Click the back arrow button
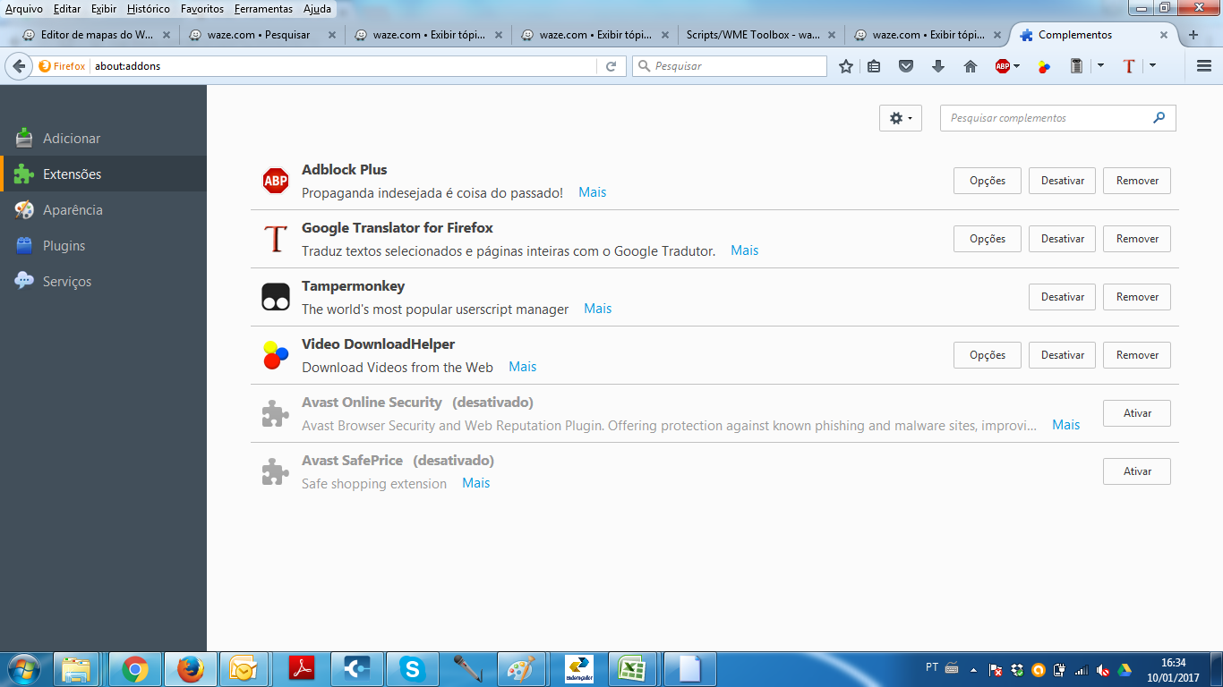The image size is (1223, 687). (19, 66)
